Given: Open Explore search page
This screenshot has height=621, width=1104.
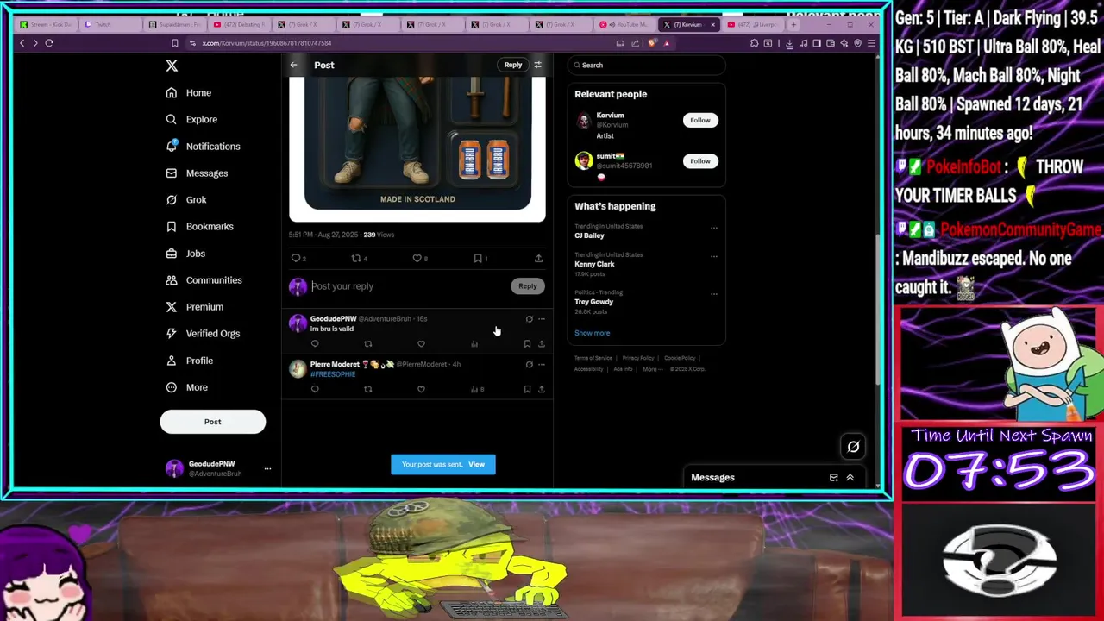Looking at the screenshot, I should point(191,119).
